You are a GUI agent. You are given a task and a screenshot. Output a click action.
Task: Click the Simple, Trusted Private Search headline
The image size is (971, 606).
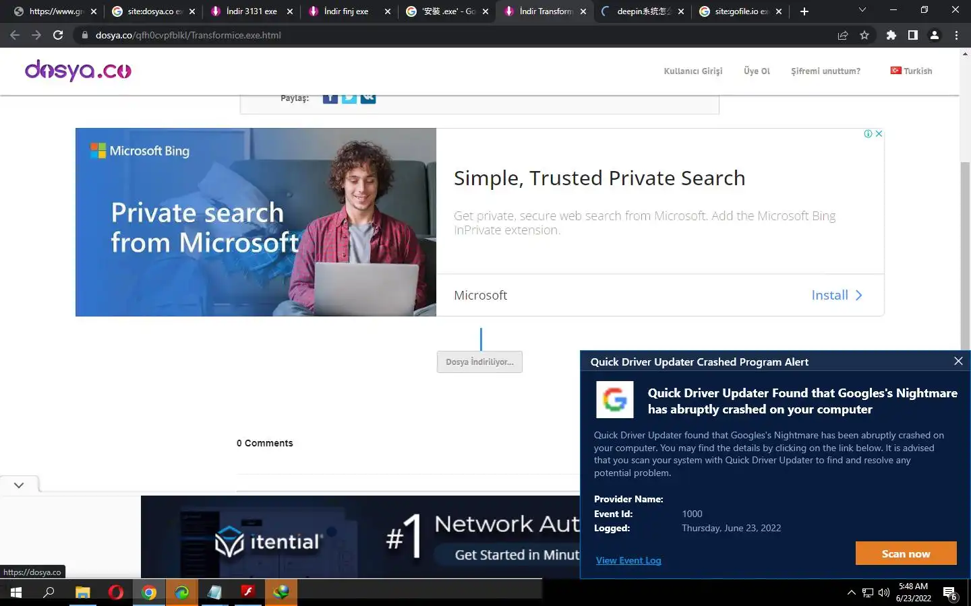coord(599,178)
